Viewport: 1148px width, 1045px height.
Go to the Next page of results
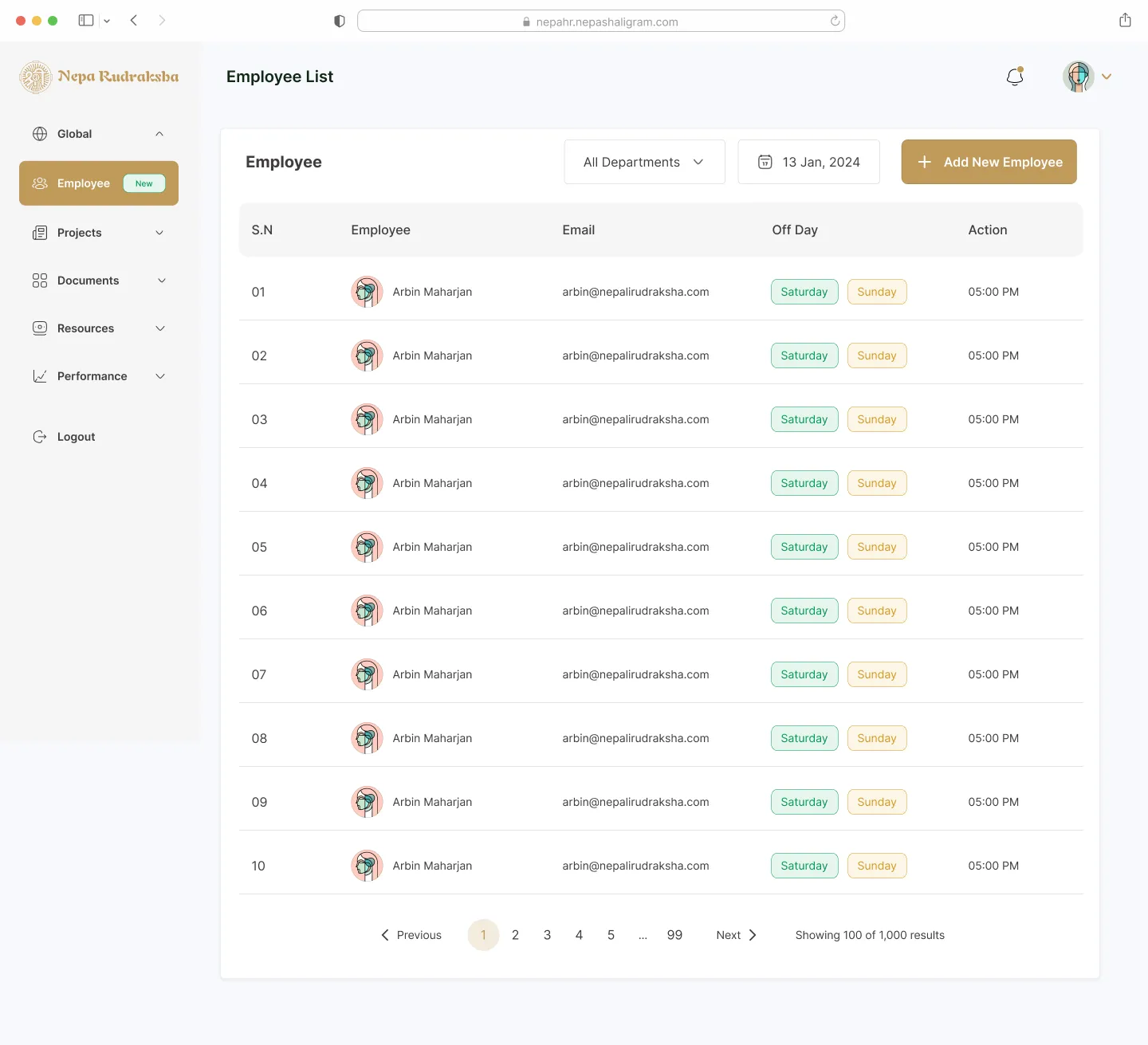click(x=735, y=935)
